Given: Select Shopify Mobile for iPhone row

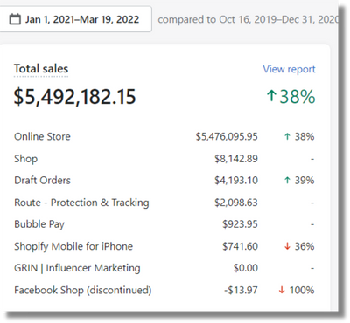Looking at the screenshot, I should [x=164, y=246].
